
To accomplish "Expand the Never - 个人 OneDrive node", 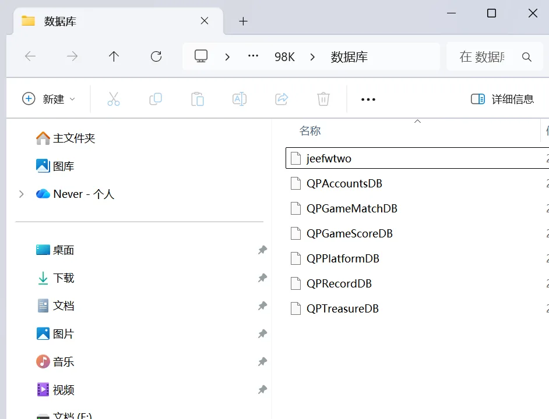I will [22, 194].
